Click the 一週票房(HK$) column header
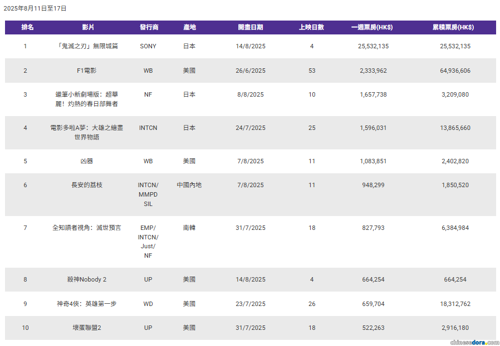 click(x=372, y=27)
